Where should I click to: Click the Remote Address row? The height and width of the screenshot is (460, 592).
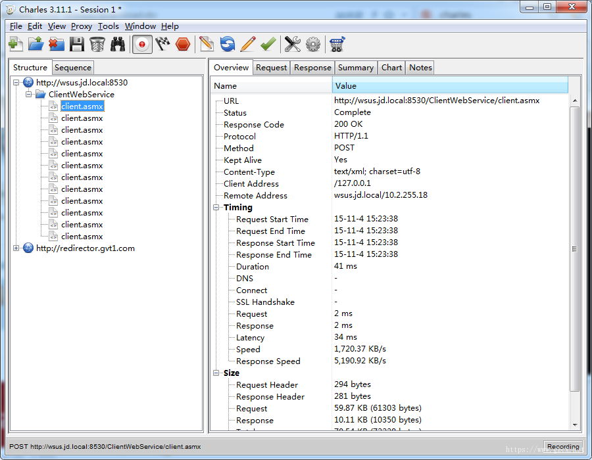[x=389, y=195]
